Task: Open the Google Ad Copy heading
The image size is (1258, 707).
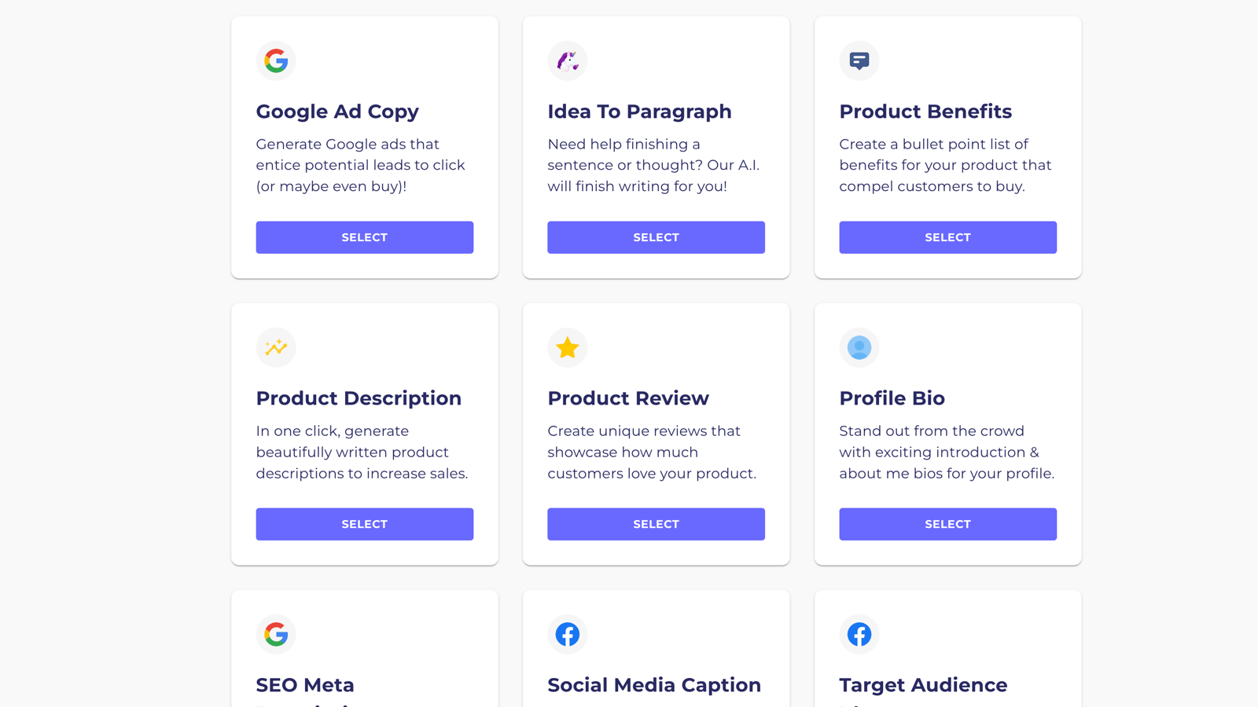Action: point(337,112)
